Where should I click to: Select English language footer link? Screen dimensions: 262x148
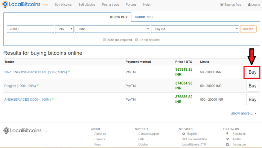pyautogui.click(x=192, y=134)
